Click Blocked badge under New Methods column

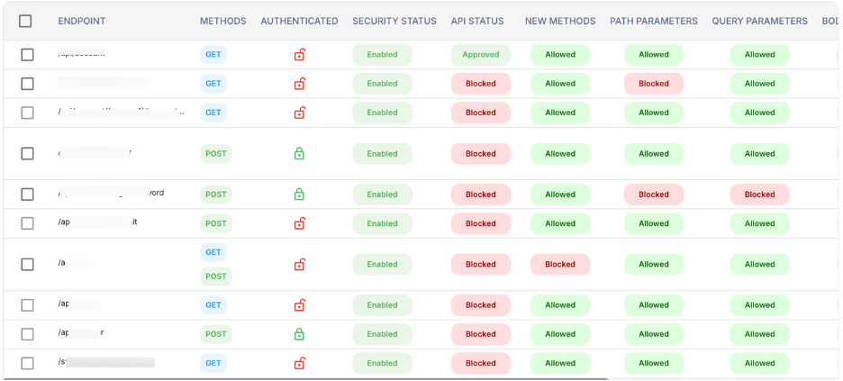(559, 265)
